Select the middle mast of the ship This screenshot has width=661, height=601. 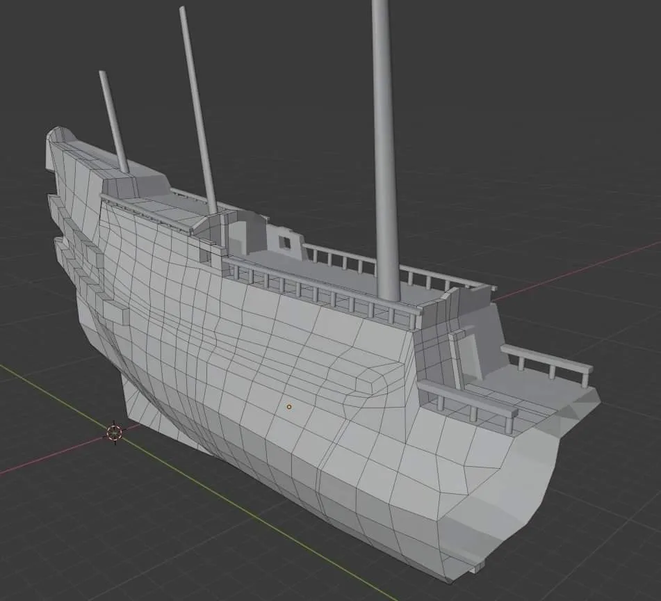(x=198, y=111)
